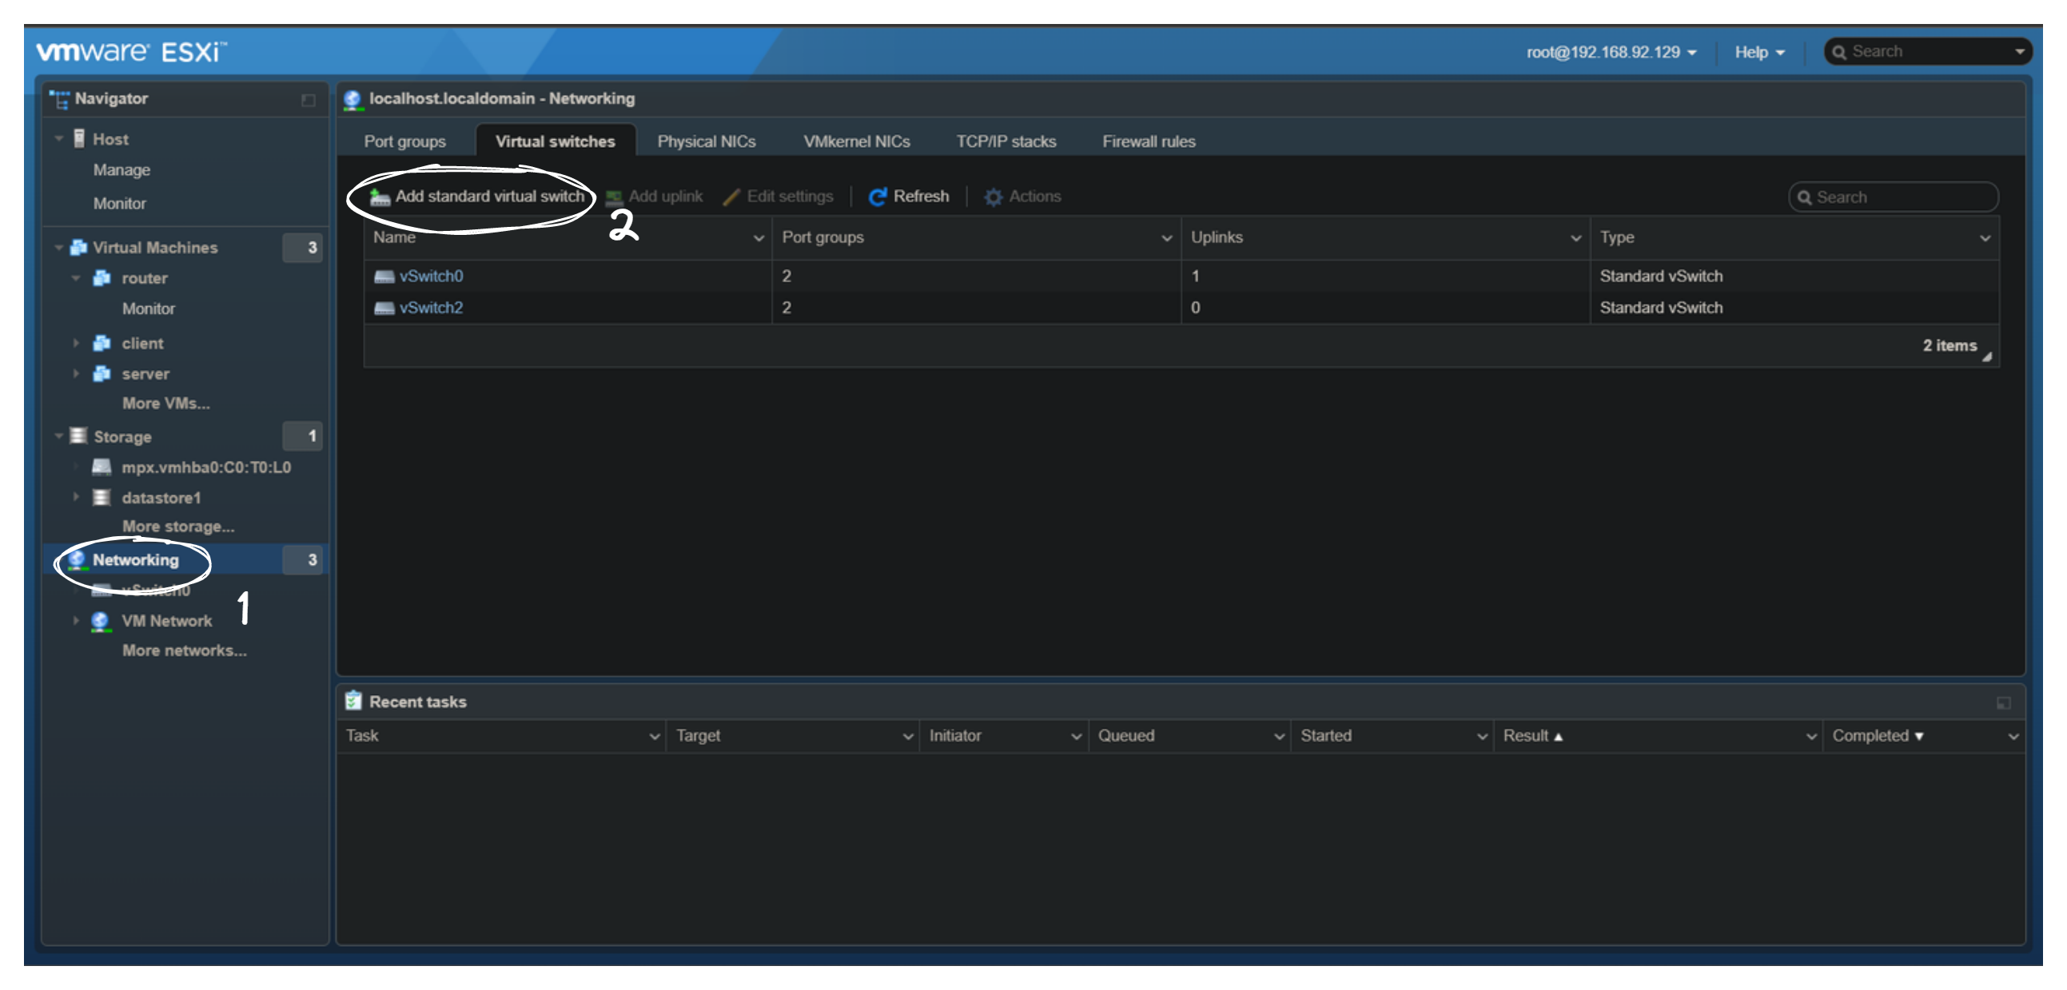Open the Uplinks column dropdown

(1576, 238)
